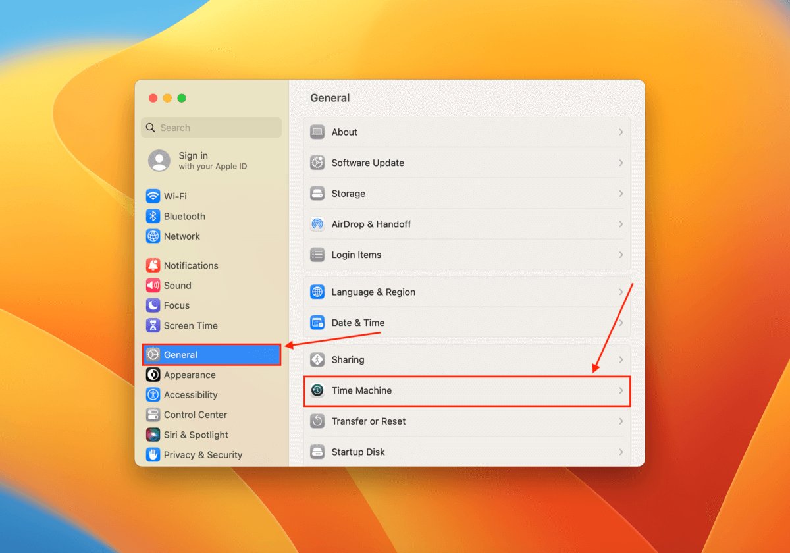Open the About label text
Image resolution: width=790 pixels, height=553 pixels.
coord(344,132)
